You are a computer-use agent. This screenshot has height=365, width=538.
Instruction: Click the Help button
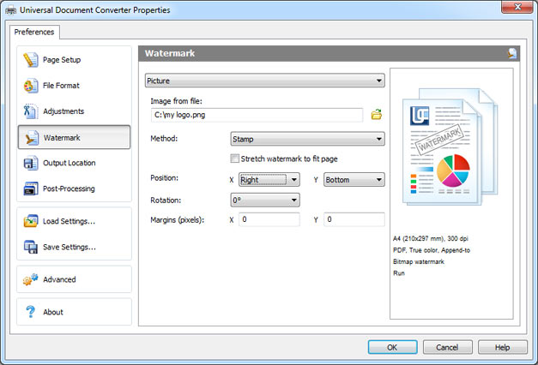(502, 347)
